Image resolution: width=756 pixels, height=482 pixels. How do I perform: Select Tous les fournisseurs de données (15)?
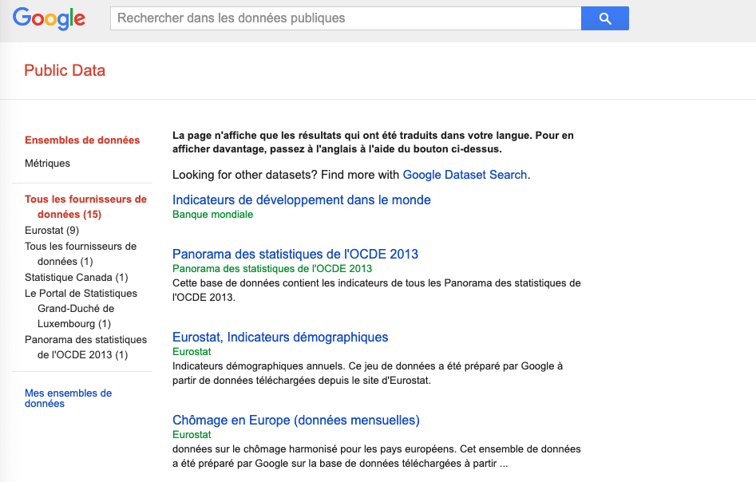pos(85,207)
